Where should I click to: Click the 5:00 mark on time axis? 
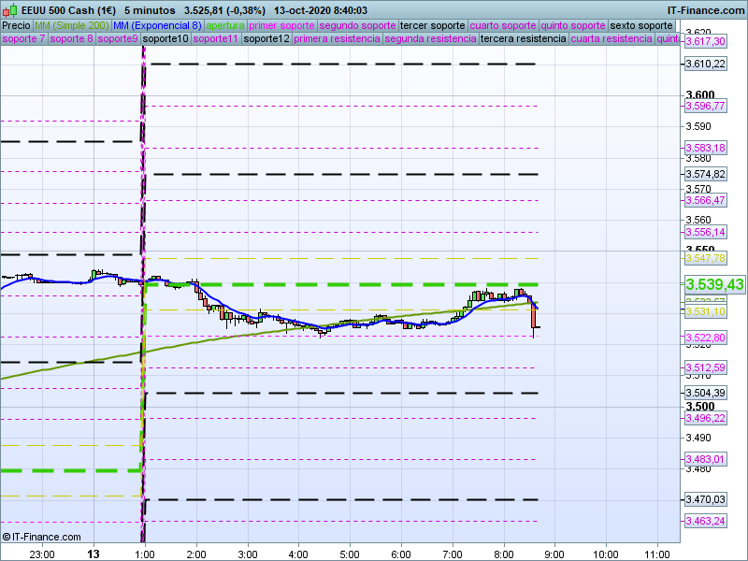tap(350, 554)
